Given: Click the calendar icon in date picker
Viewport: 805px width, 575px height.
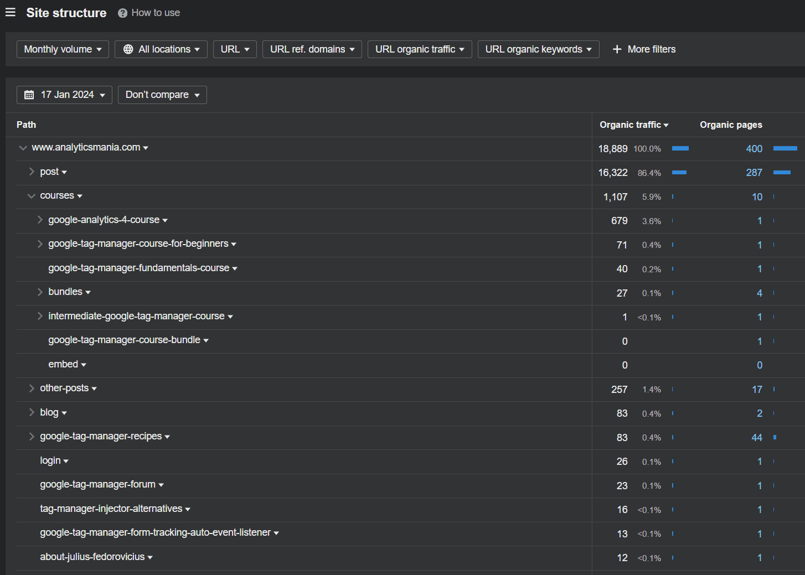Looking at the screenshot, I should pos(29,95).
